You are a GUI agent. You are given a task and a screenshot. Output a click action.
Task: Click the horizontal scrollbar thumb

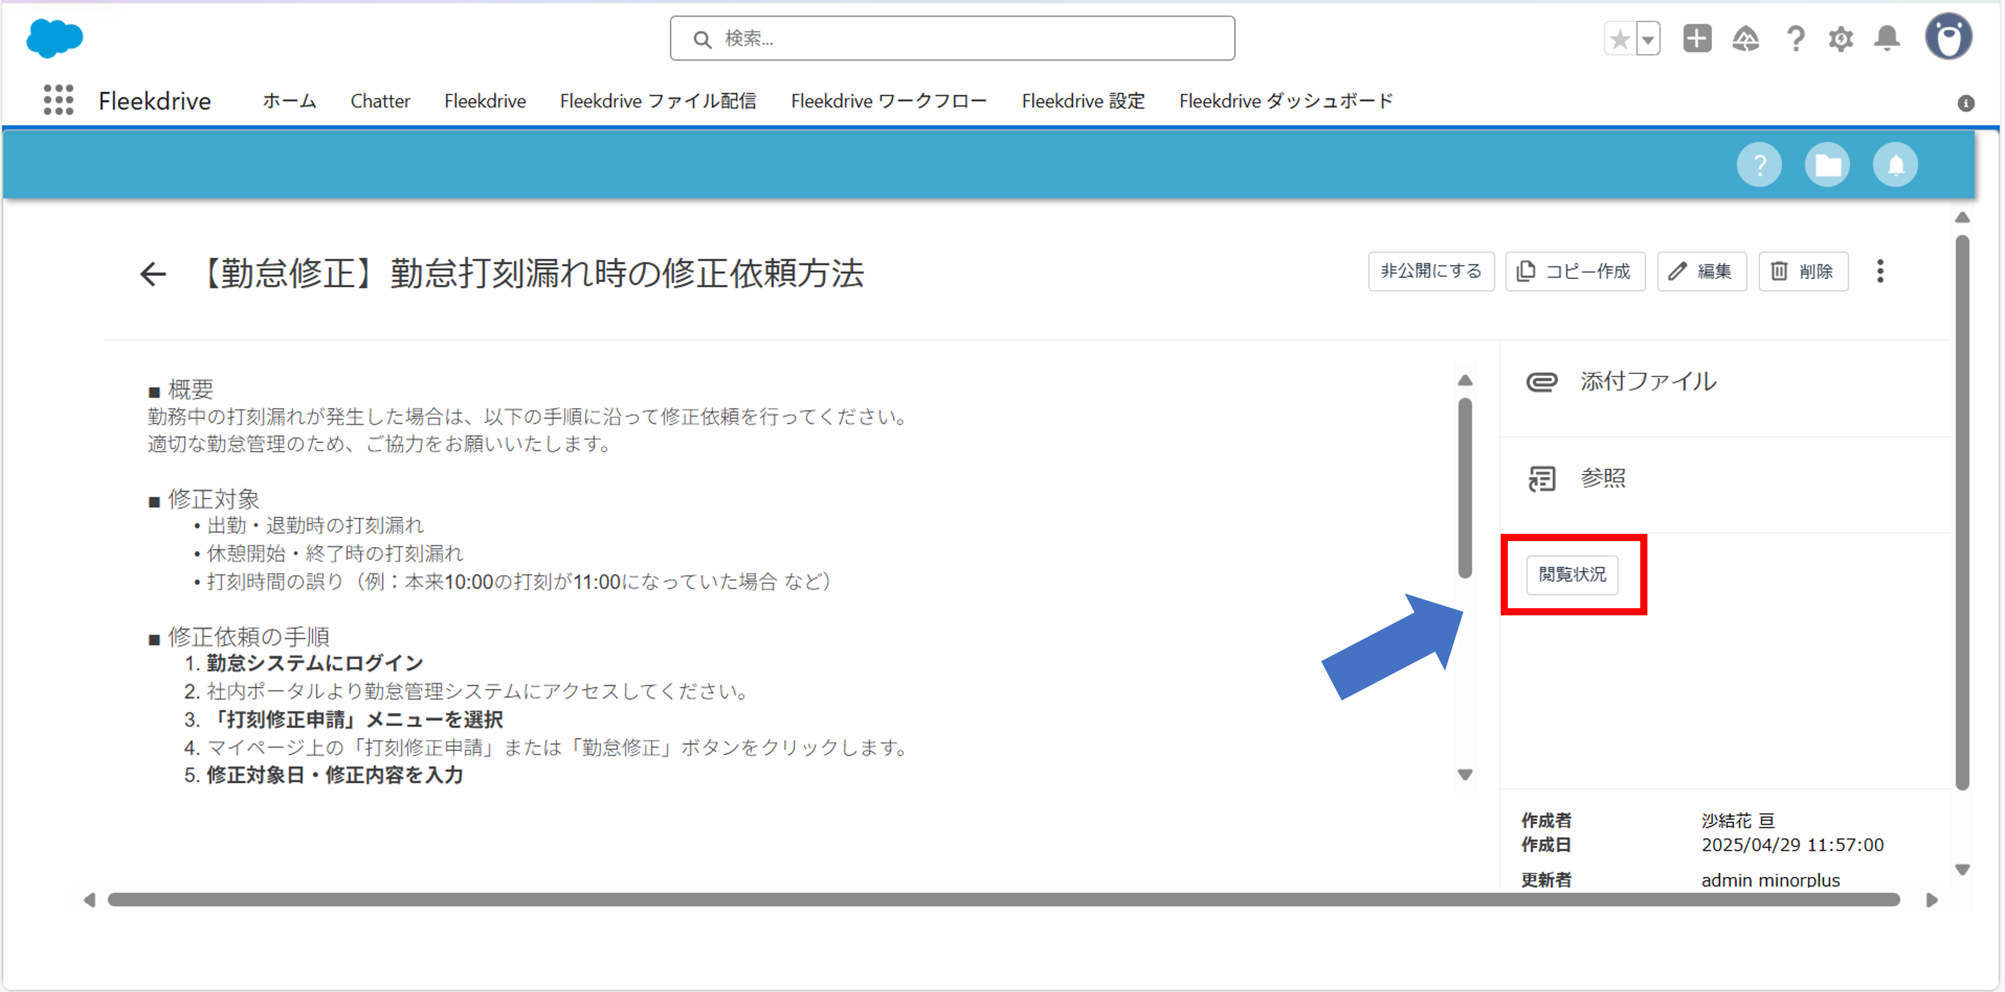coord(1004,899)
